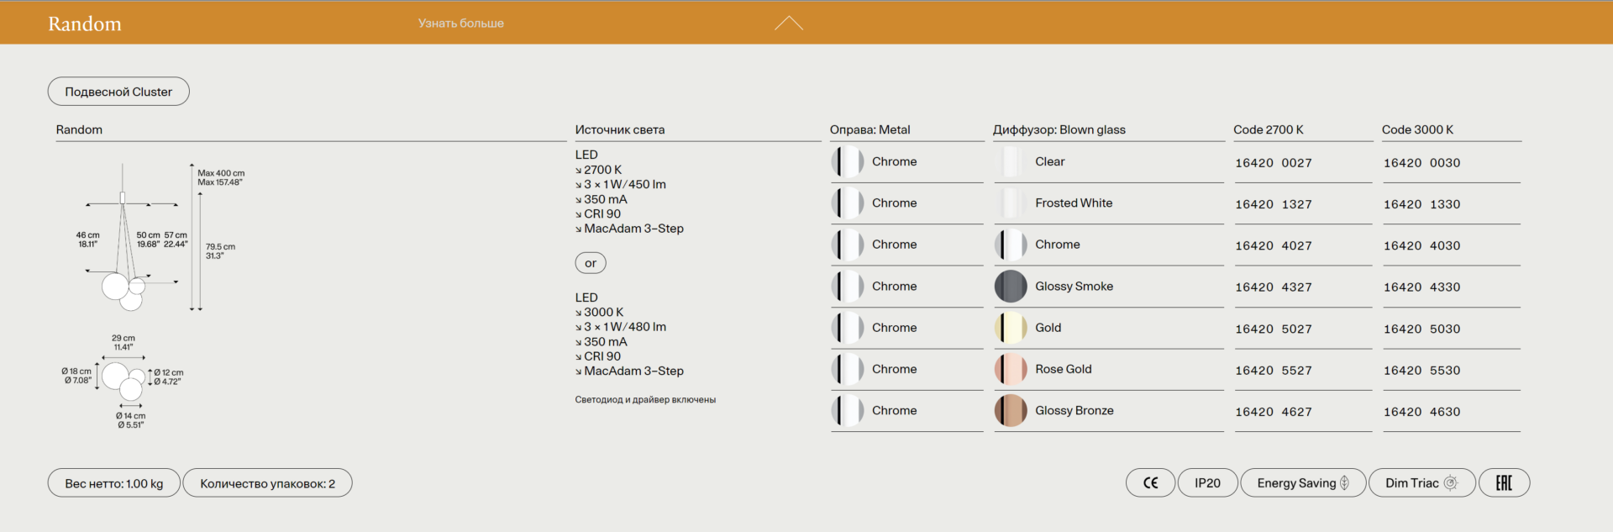The height and width of the screenshot is (532, 1613).
Task: Click the Random title in the header
Action: pos(85,24)
